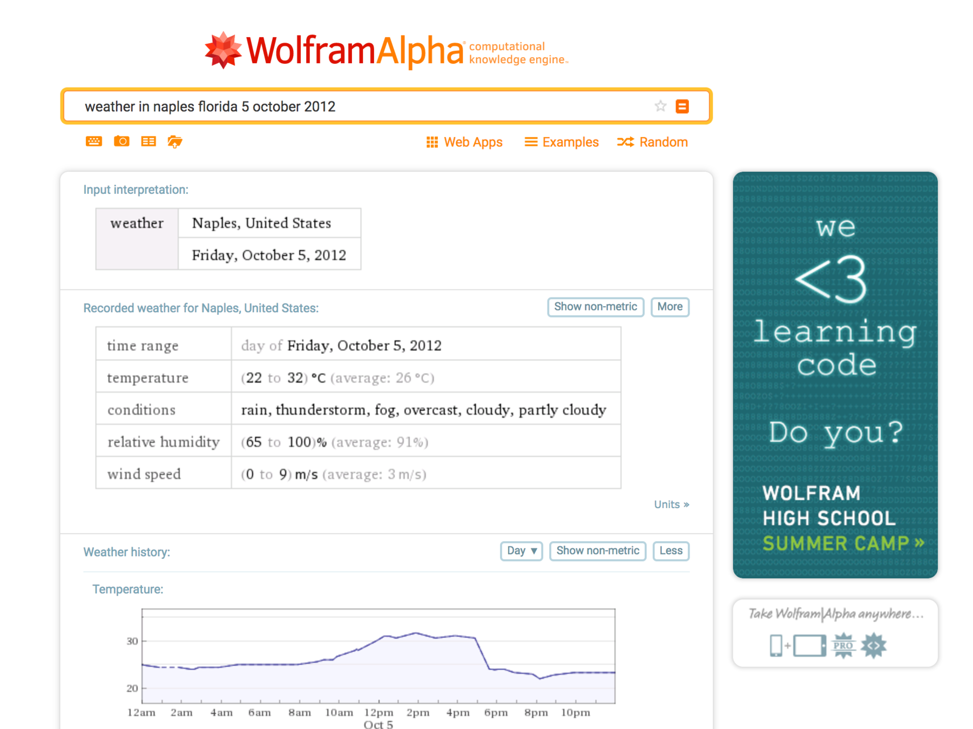Click the 'Naples, United States' interpretation cell
The image size is (973, 729).
269,223
